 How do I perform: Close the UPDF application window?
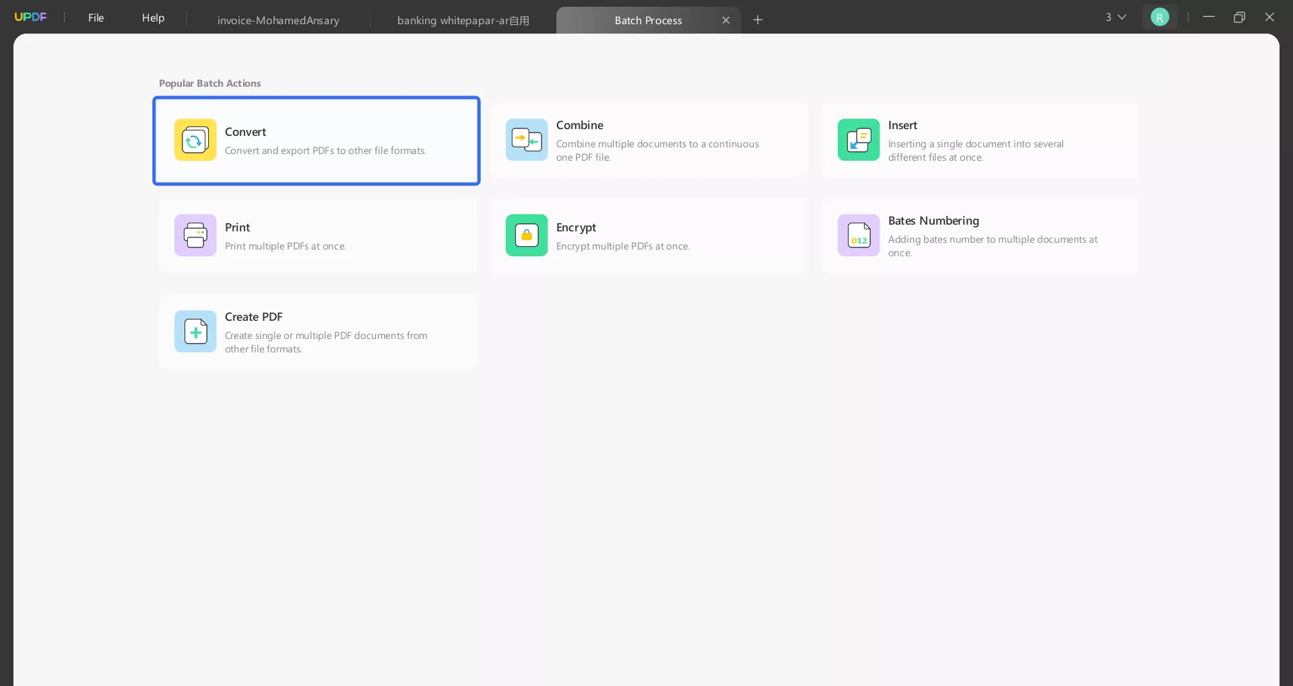(x=1269, y=17)
